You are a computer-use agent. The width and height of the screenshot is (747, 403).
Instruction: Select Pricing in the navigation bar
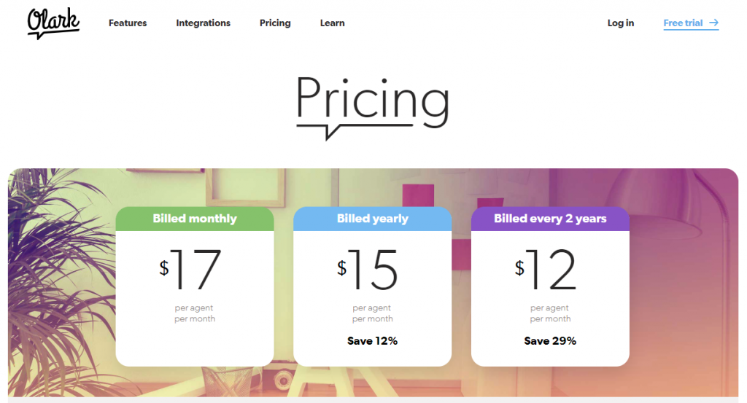(275, 23)
